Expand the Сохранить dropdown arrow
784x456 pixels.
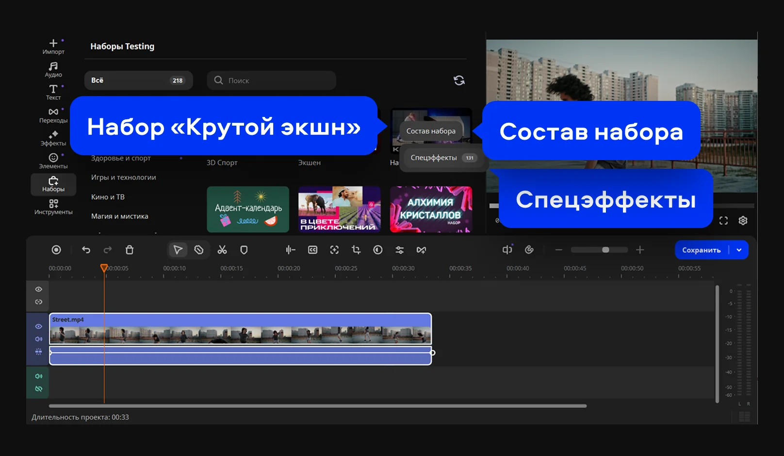(739, 250)
